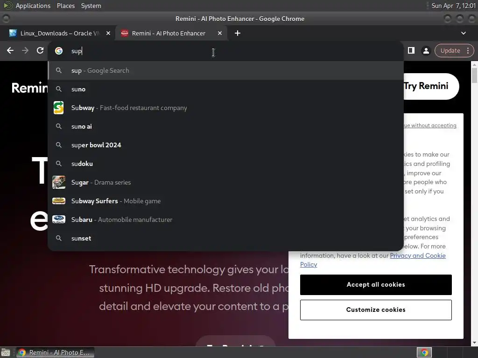Select the 'sunset' suggestion
Viewport: 478px width, 358px height.
click(x=225, y=238)
